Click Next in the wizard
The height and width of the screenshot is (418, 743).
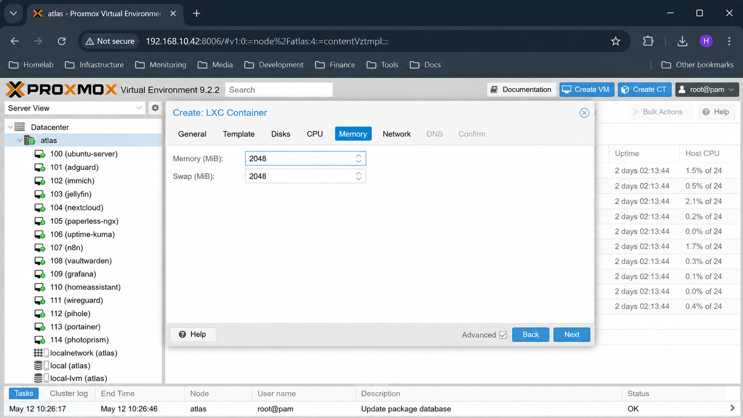571,334
